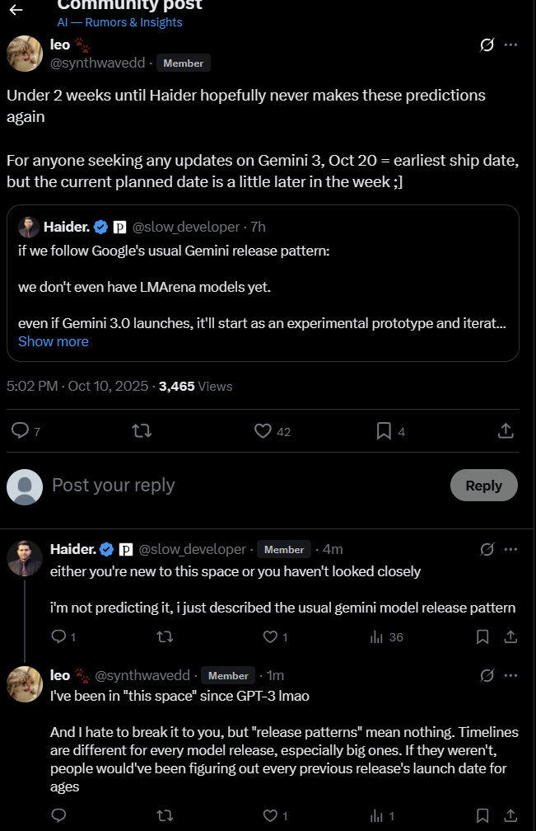536x831 pixels.
Task: Open Haider's profile picture in reply
Action: coord(25,558)
